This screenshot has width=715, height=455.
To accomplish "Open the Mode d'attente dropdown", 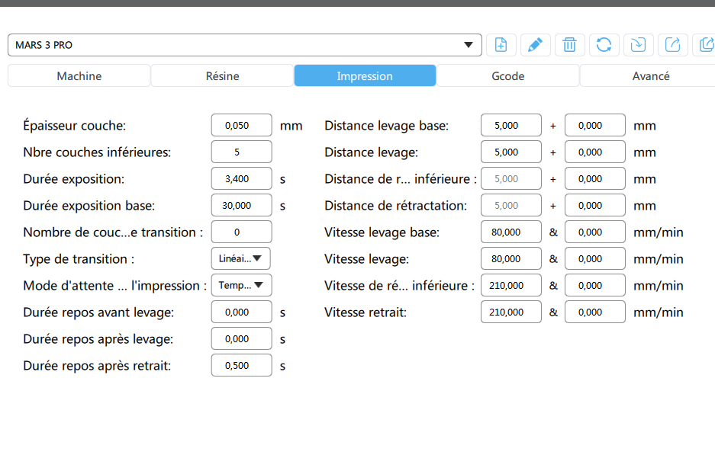I will click(240, 286).
